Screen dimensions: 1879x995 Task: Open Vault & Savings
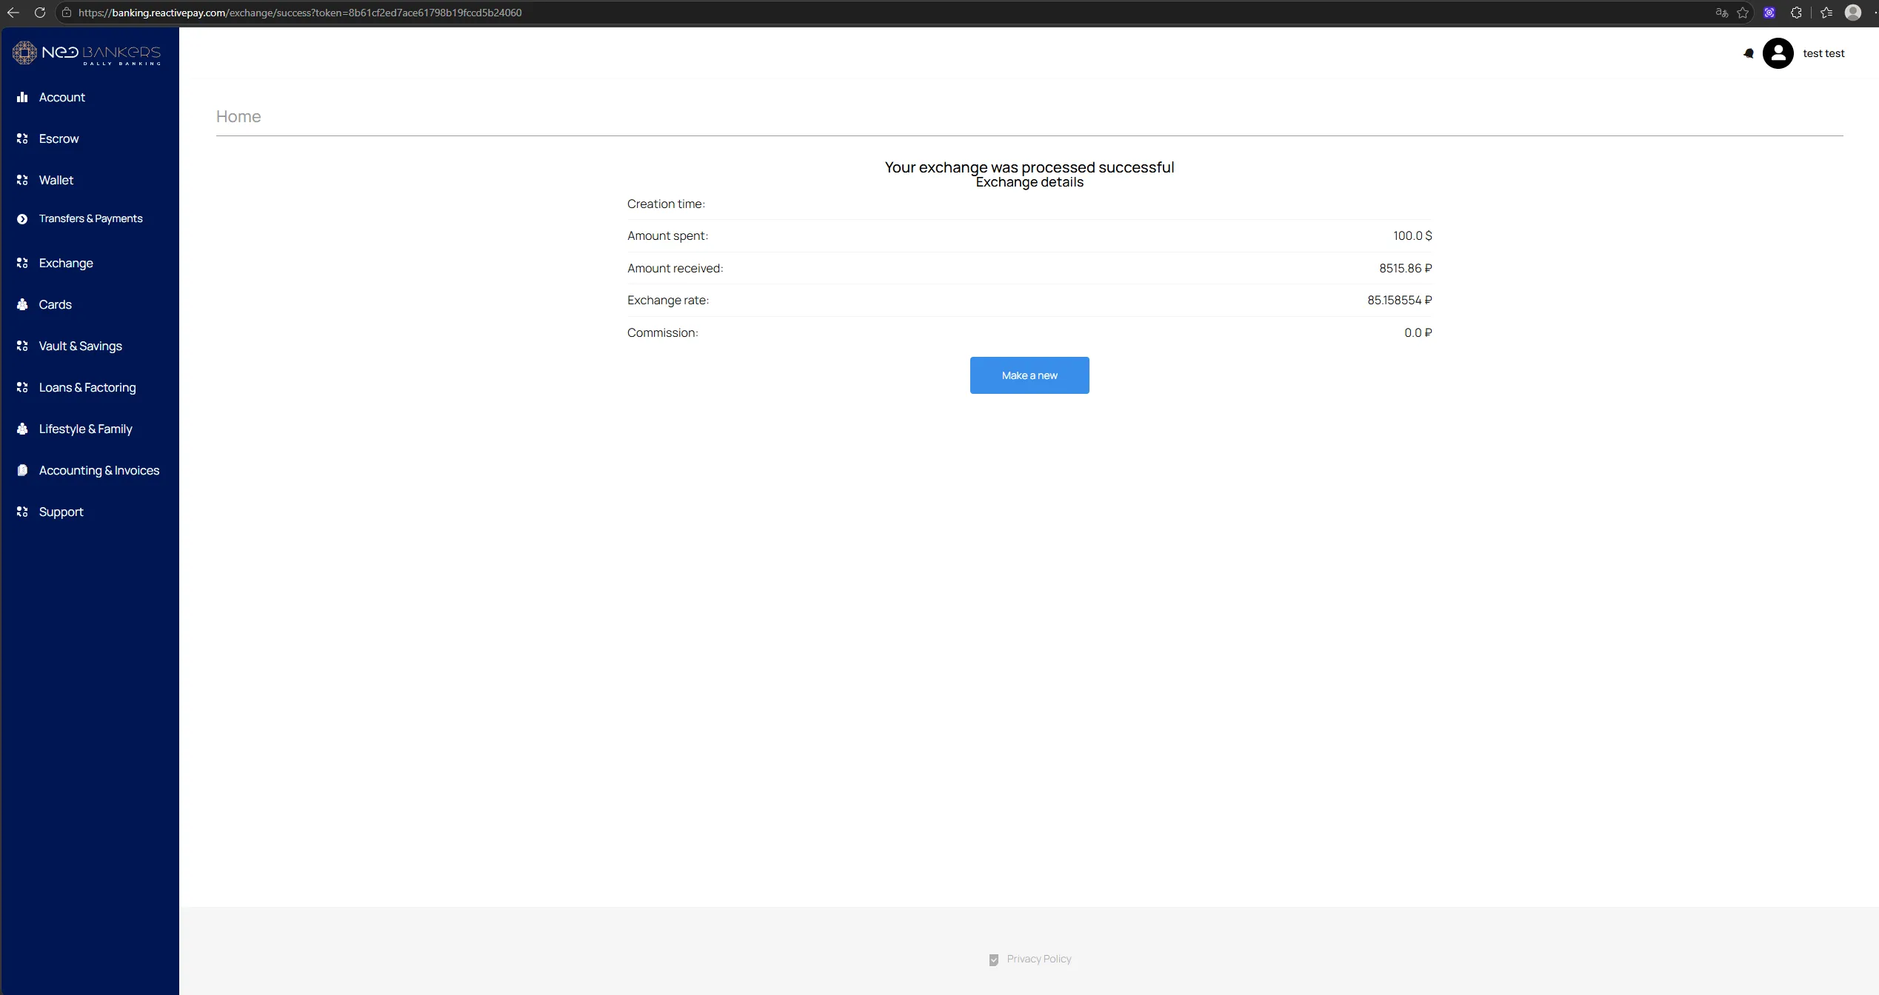[80, 346]
